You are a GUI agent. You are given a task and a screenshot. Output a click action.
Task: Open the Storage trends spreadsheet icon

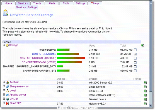click(142, 45)
